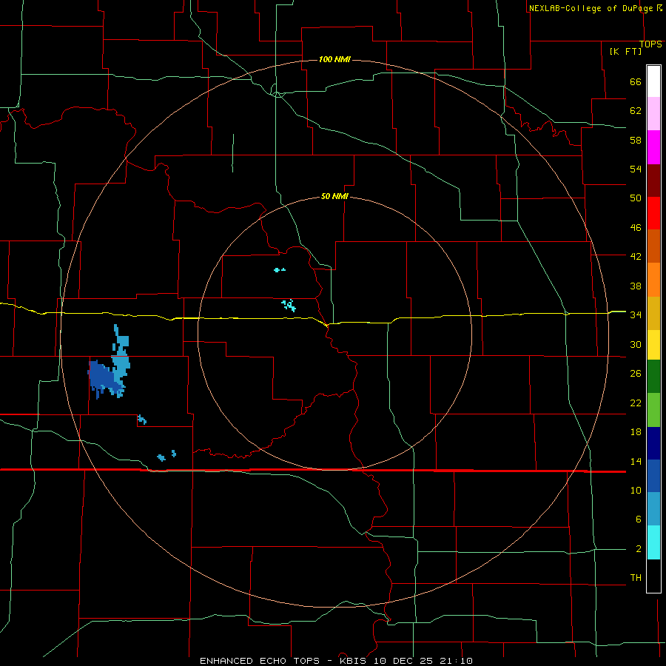Click legend value 66
Image resolution: width=666 pixels, height=666 pixels.
point(636,81)
